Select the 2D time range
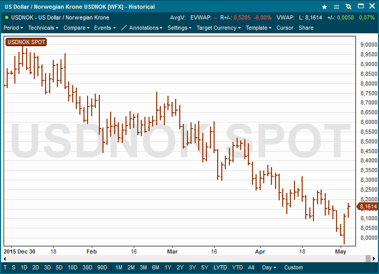 click(x=35, y=267)
